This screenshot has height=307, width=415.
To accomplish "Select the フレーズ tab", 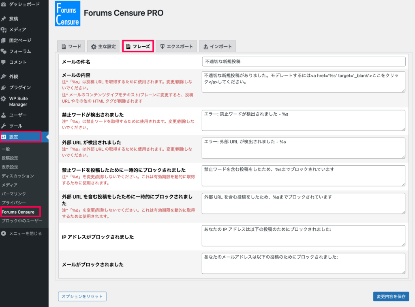I will coord(138,46).
